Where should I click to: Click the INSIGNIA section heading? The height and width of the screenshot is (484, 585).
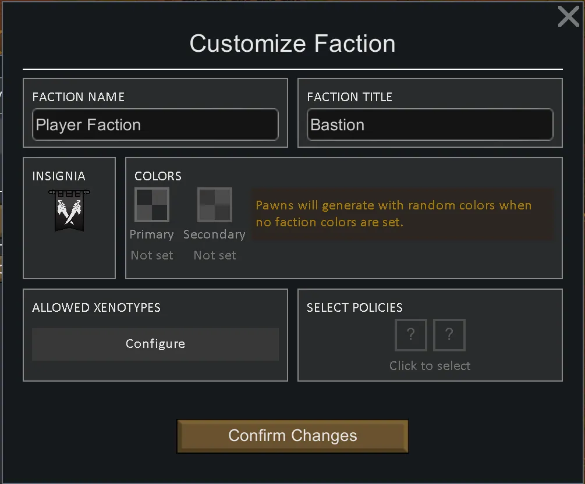[59, 176]
